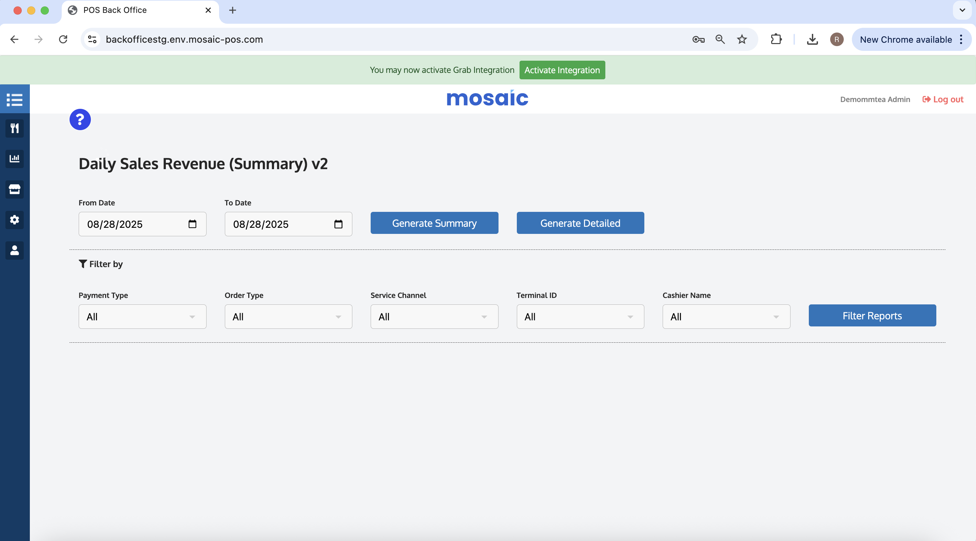Bookmark this page with star icon
976x541 pixels.
click(741, 39)
